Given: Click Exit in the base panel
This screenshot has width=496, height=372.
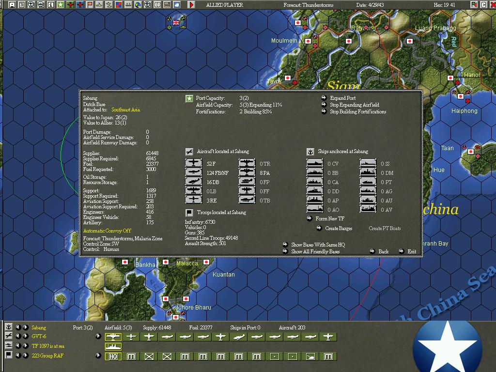Looking at the screenshot, I should (412, 252).
